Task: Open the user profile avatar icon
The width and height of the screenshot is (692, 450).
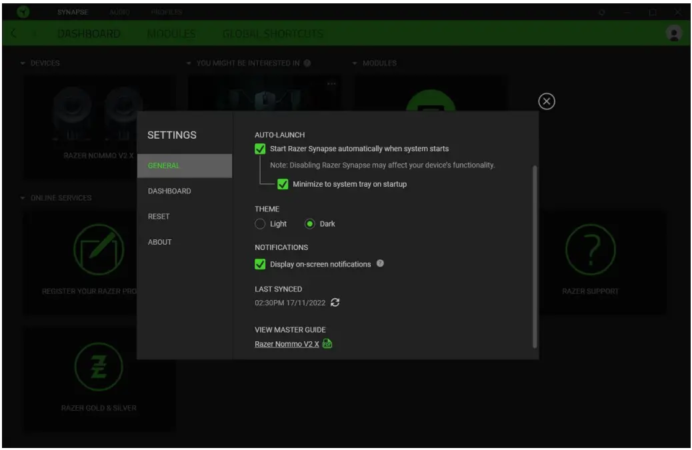Action: click(x=674, y=33)
